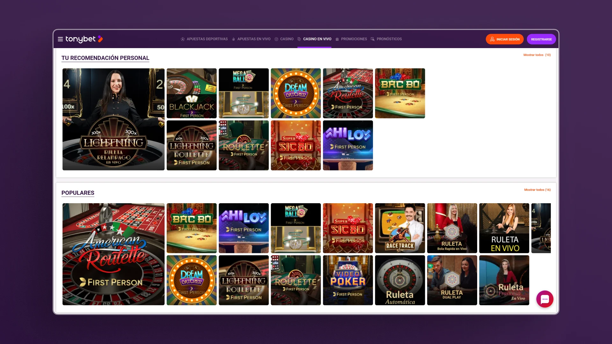
Task: Open Roulette First Person in recommendations
Action: [244, 145]
